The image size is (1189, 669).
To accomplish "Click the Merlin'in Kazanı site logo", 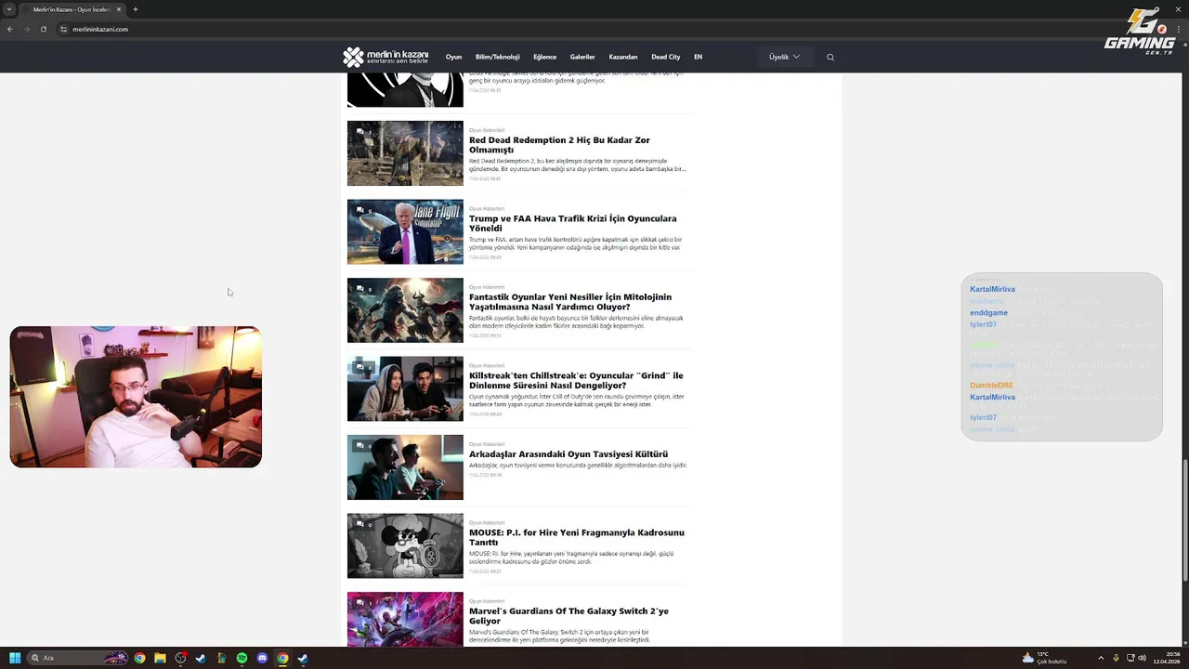I will click(385, 57).
